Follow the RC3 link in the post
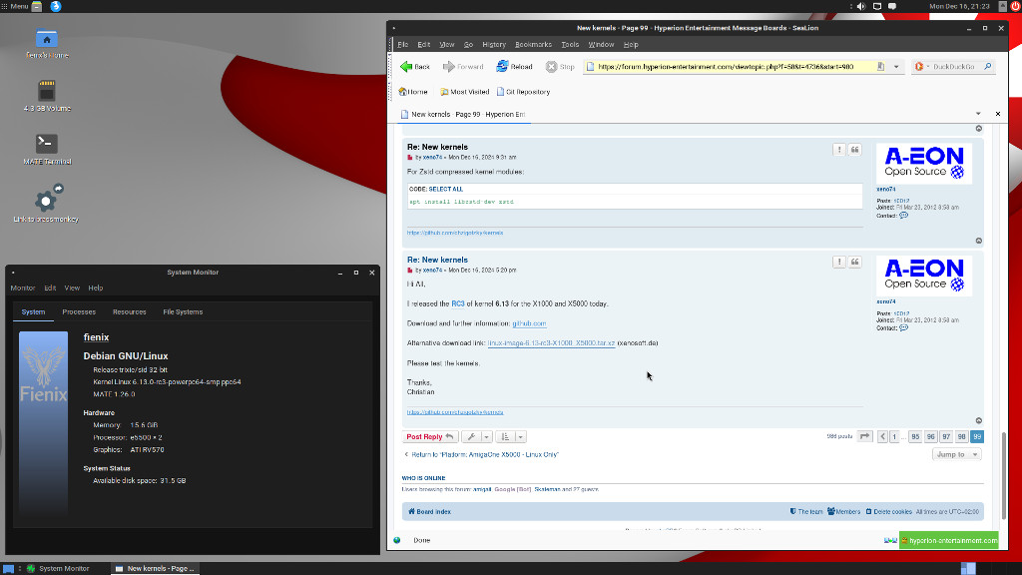The height and width of the screenshot is (575, 1022). [x=457, y=303]
